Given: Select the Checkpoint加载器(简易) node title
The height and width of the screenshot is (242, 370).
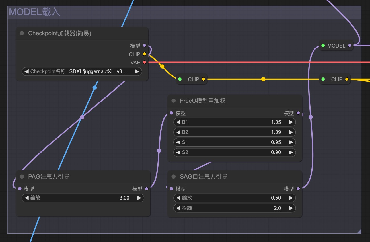Looking at the screenshot, I should pos(59,33).
